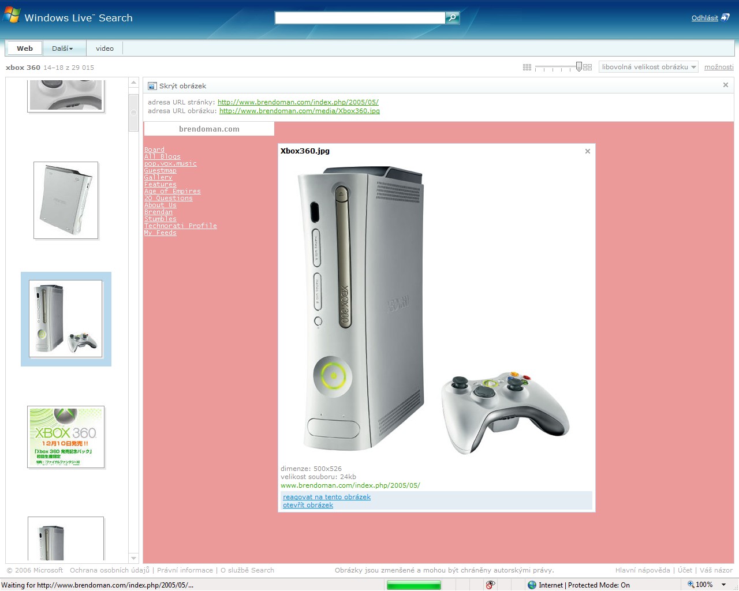Click the Protected Mode: On status text
739x591 pixels.
(599, 585)
